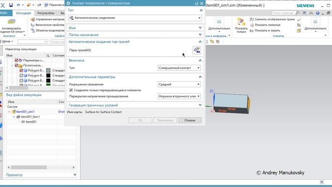Click the grey color swatch of first Polygon row

48,71
